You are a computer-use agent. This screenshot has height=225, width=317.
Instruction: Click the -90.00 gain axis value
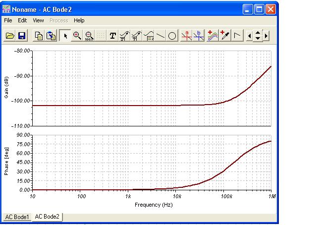pyautogui.click(x=22, y=76)
